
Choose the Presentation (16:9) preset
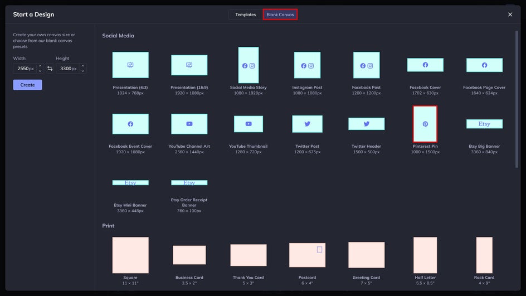tap(189, 65)
